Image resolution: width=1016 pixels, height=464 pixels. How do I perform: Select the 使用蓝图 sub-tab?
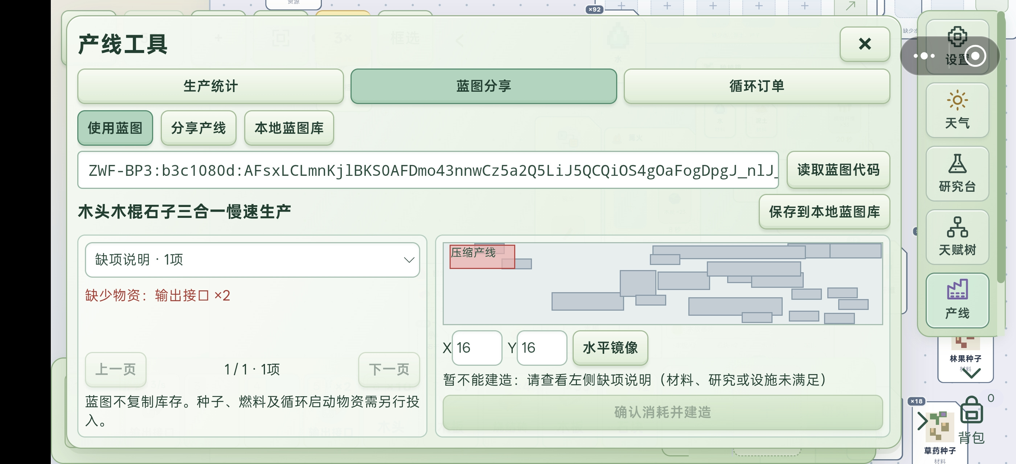pos(115,128)
